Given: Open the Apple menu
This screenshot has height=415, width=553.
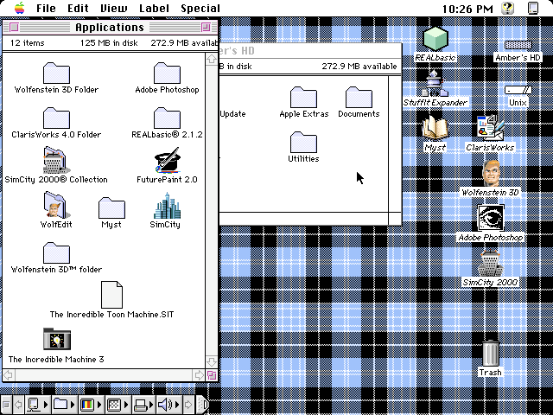Looking at the screenshot, I should coord(20,8).
